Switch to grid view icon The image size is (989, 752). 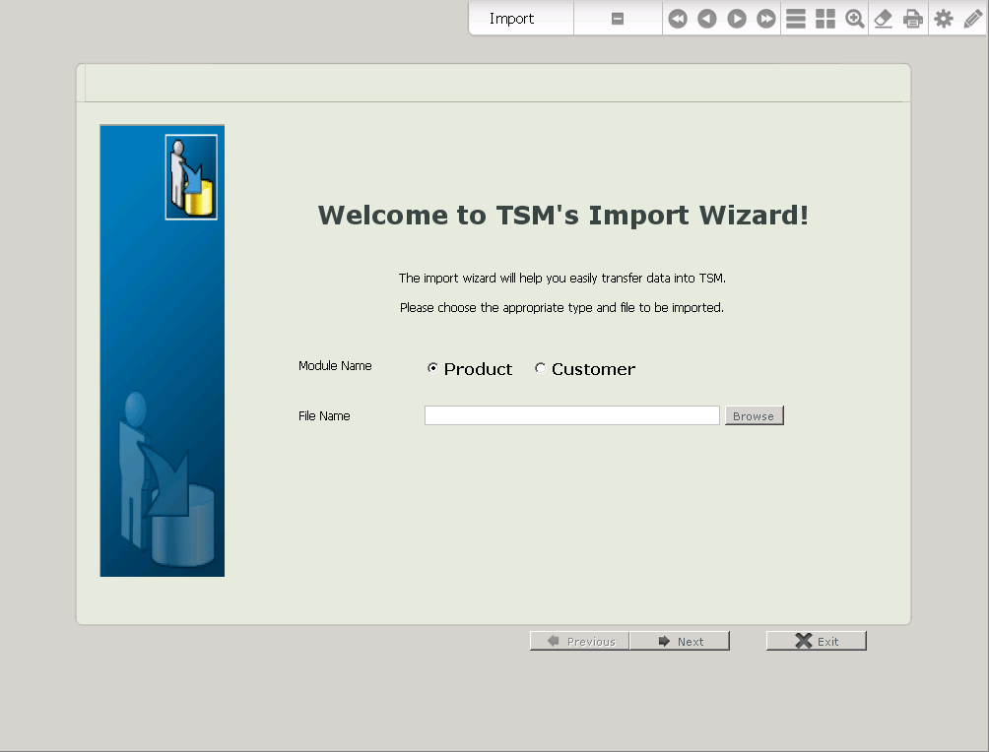[825, 19]
